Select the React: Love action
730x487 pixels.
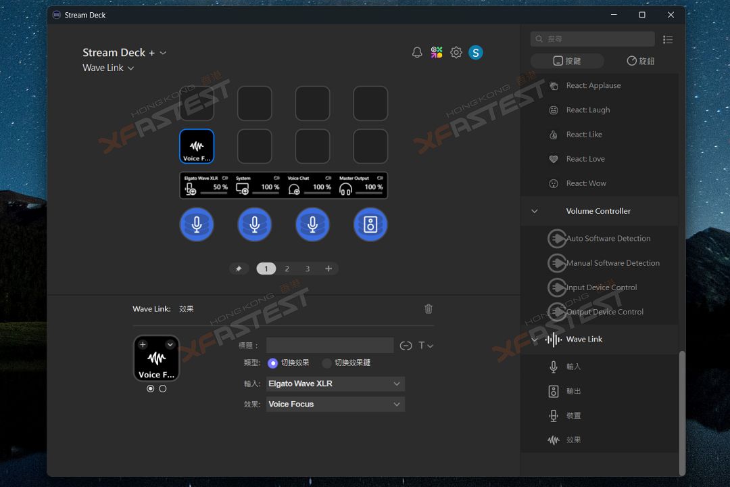[x=600, y=159]
